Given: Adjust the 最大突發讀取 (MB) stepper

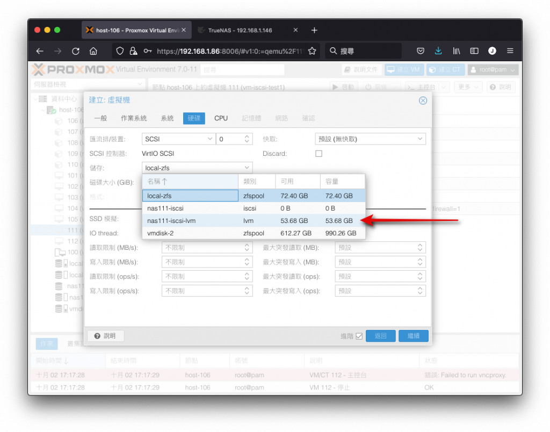Looking at the screenshot, I should [x=420, y=248].
